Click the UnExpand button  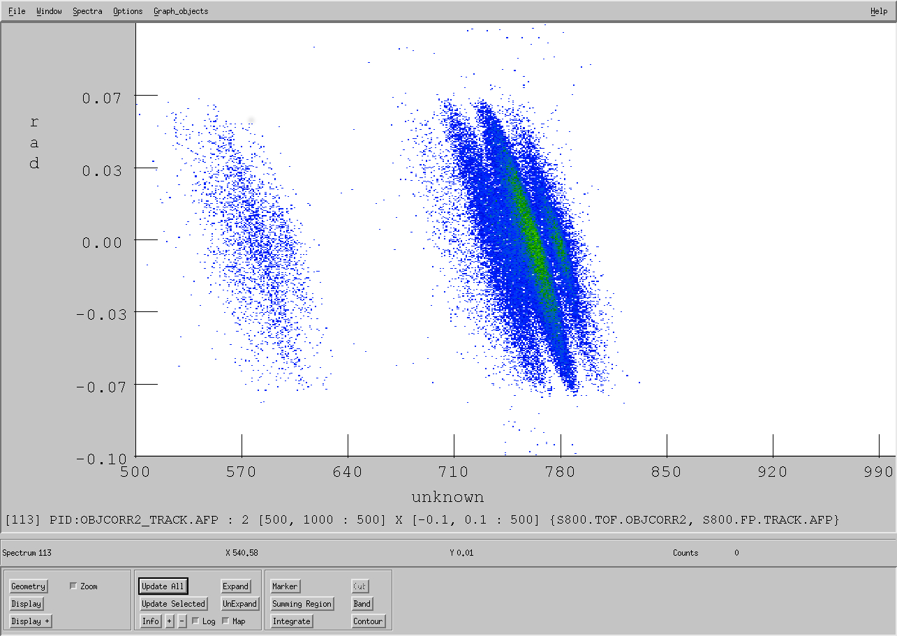point(240,604)
